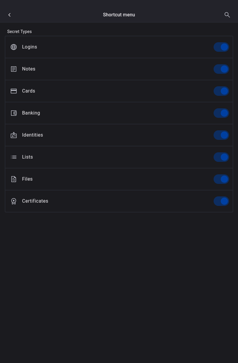Go back using the arrow icon
Screen dimensions: 238x363
coord(10,15)
